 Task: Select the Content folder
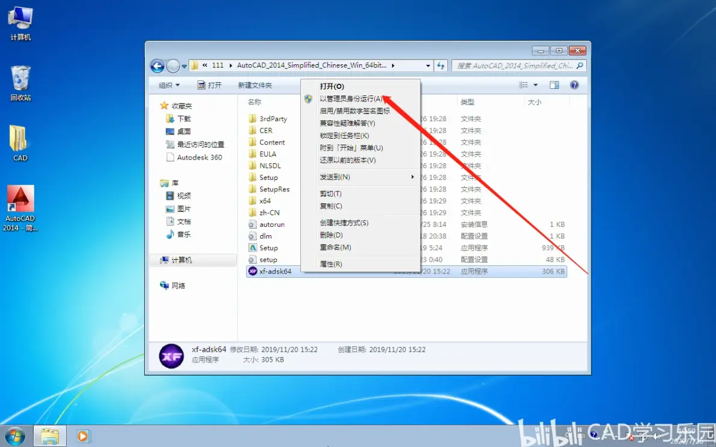[x=267, y=142]
